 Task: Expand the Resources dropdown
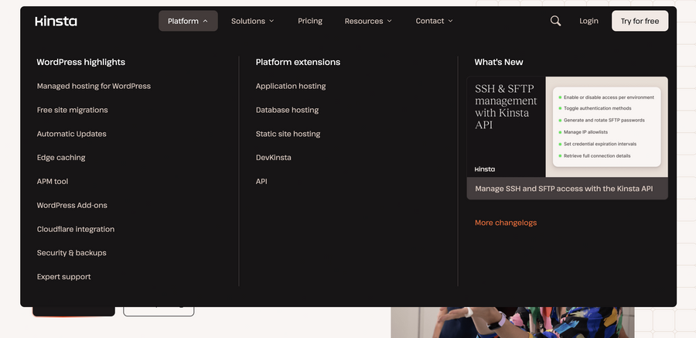pos(368,21)
